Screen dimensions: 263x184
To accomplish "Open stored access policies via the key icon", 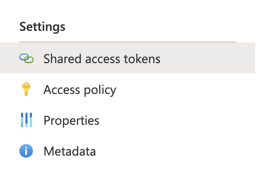I will [26, 89].
